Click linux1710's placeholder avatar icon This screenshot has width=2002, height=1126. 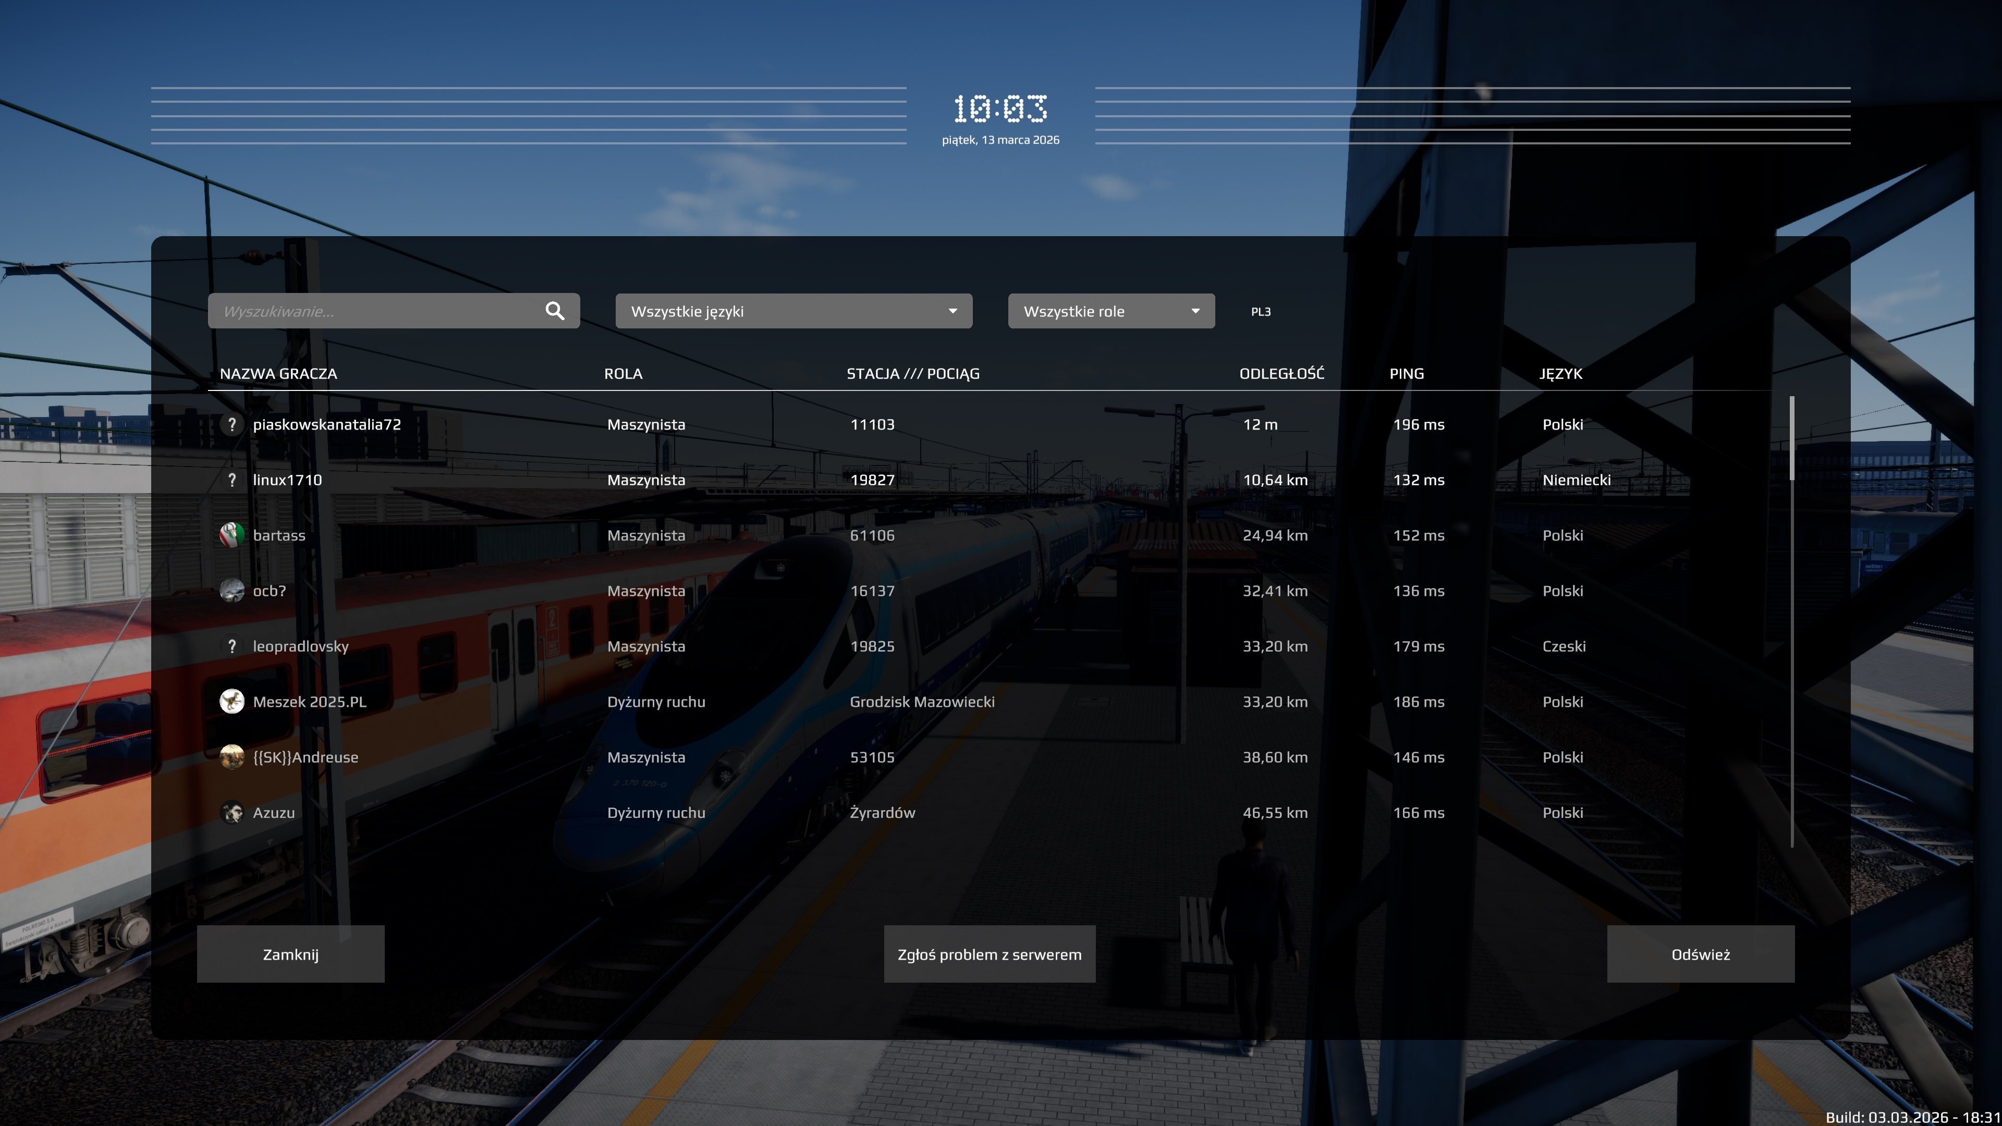(231, 480)
